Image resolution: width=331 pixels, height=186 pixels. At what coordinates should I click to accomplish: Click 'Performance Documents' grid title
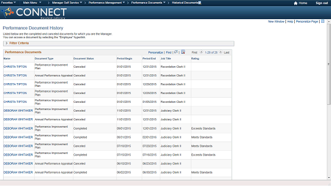click(23, 52)
